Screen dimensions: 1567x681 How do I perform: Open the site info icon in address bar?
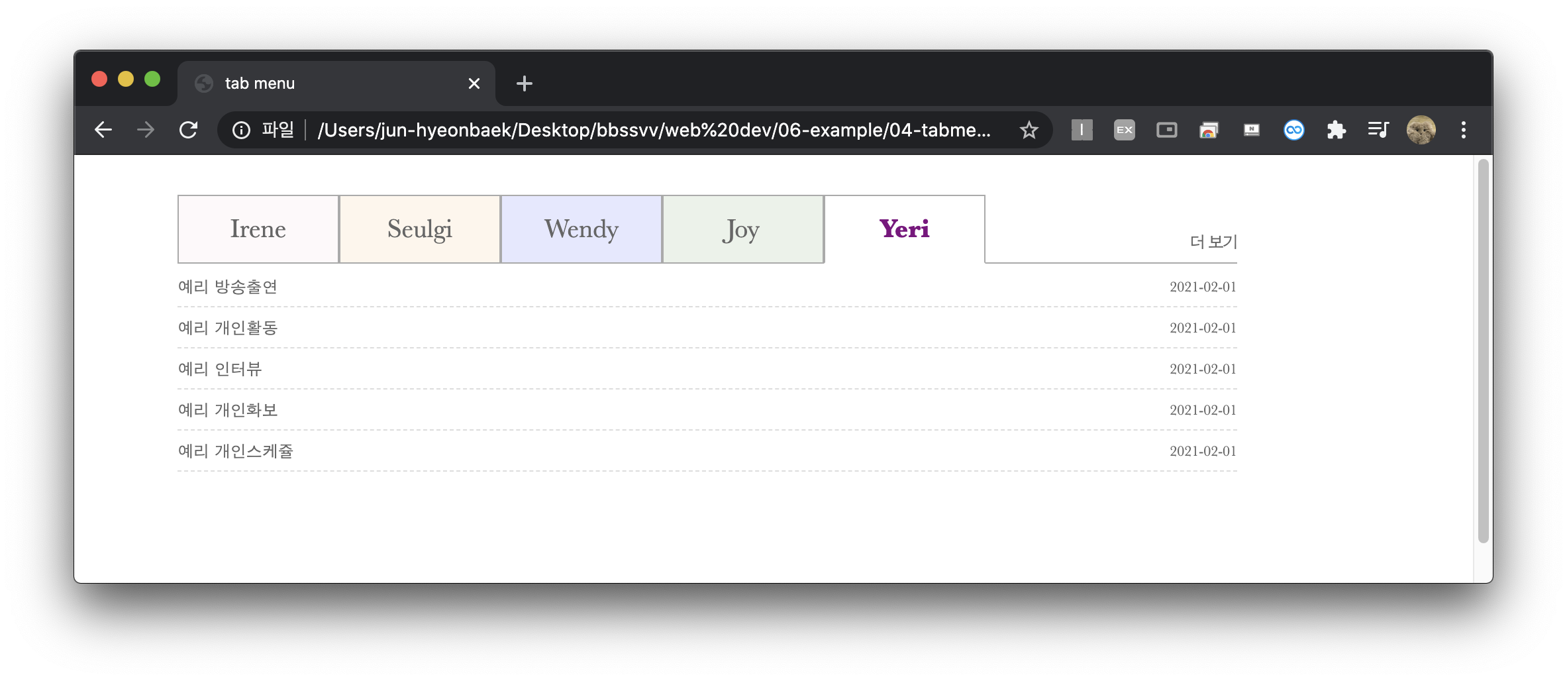(241, 130)
